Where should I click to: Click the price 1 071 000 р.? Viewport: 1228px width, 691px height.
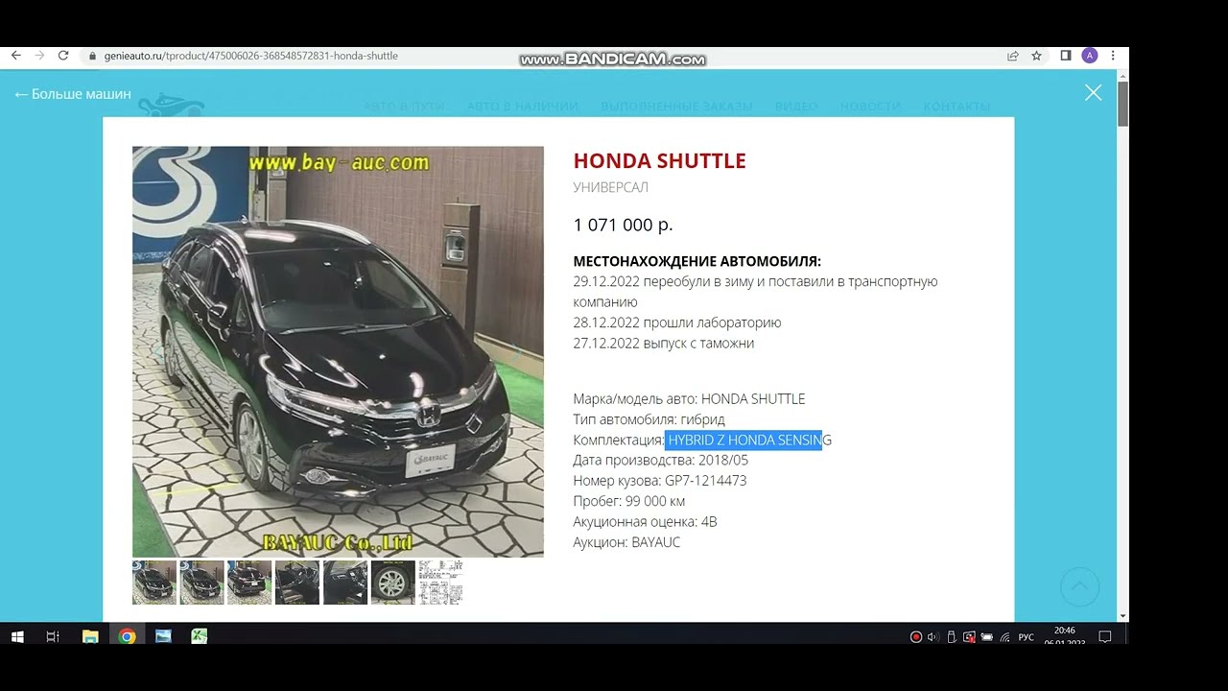coord(624,225)
